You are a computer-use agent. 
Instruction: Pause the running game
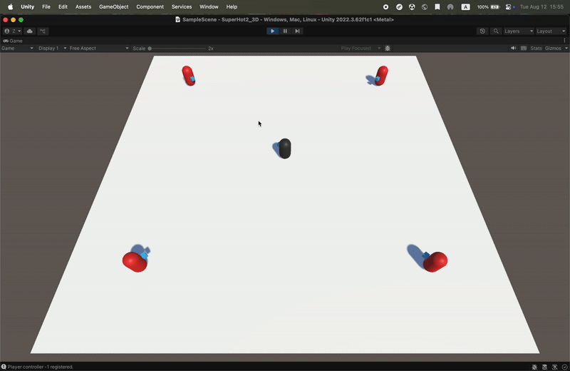(285, 31)
